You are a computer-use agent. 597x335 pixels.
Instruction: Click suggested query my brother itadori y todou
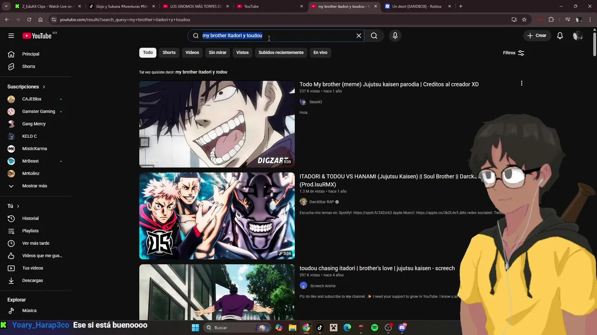pos(201,72)
